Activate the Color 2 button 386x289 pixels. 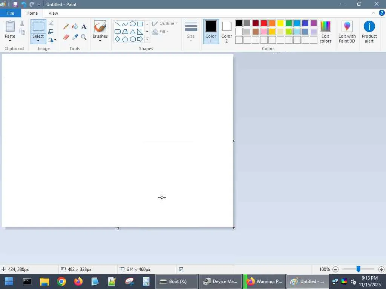tap(227, 32)
